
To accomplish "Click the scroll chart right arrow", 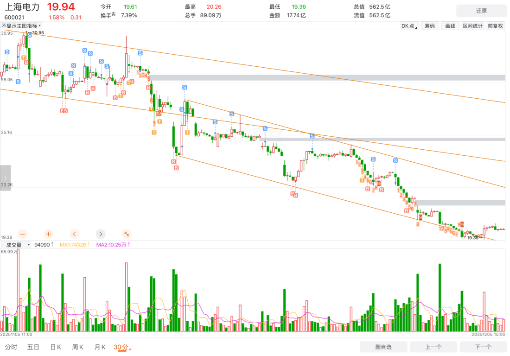I will tap(101, 234).
